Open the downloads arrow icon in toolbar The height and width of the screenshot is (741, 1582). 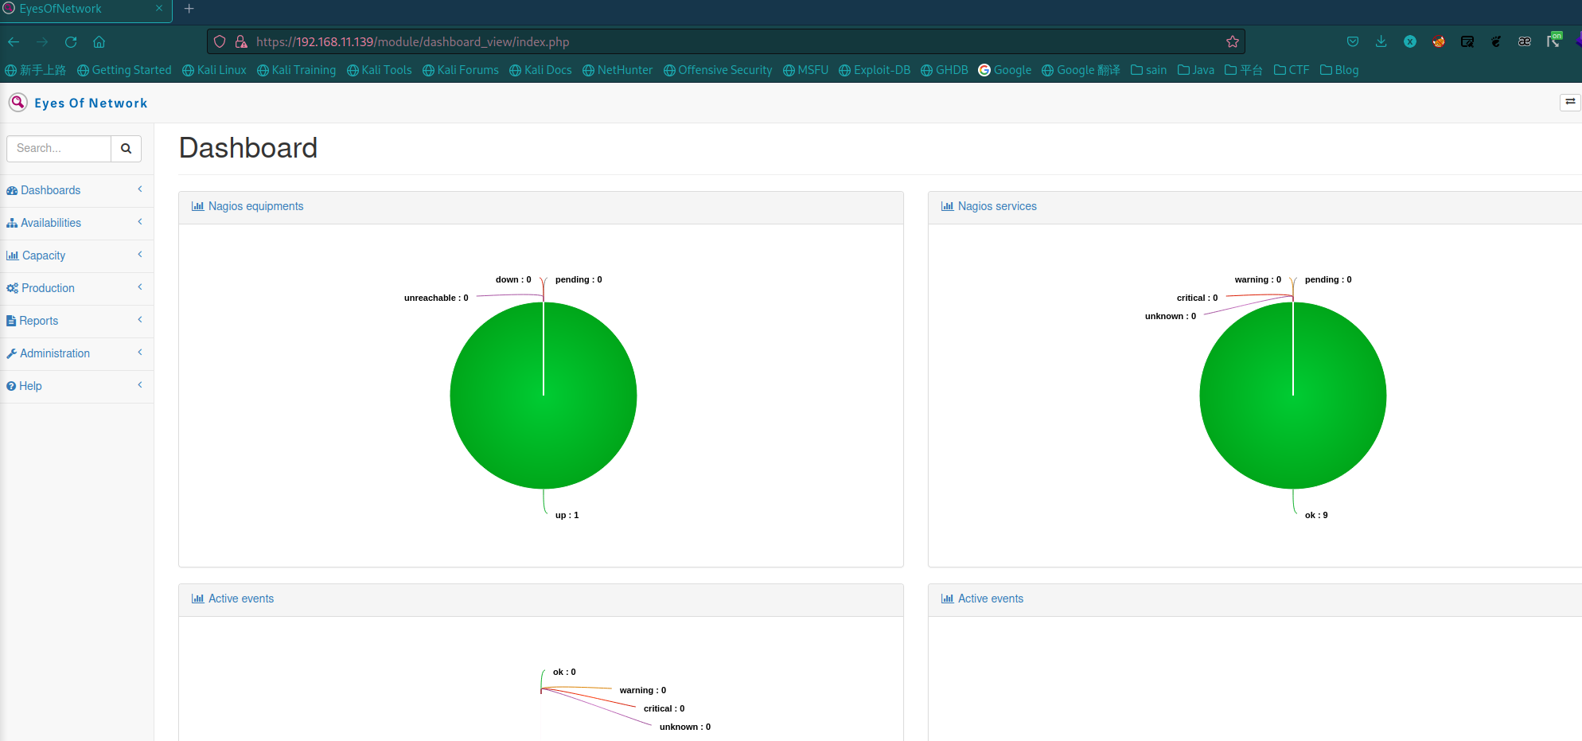[x=1381, y=41]
